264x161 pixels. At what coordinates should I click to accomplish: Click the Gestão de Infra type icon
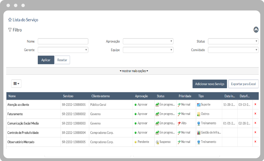tap(199, 133)
